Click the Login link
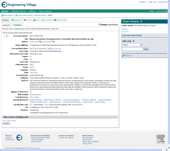The image size is (170, 151). point(150,2)
